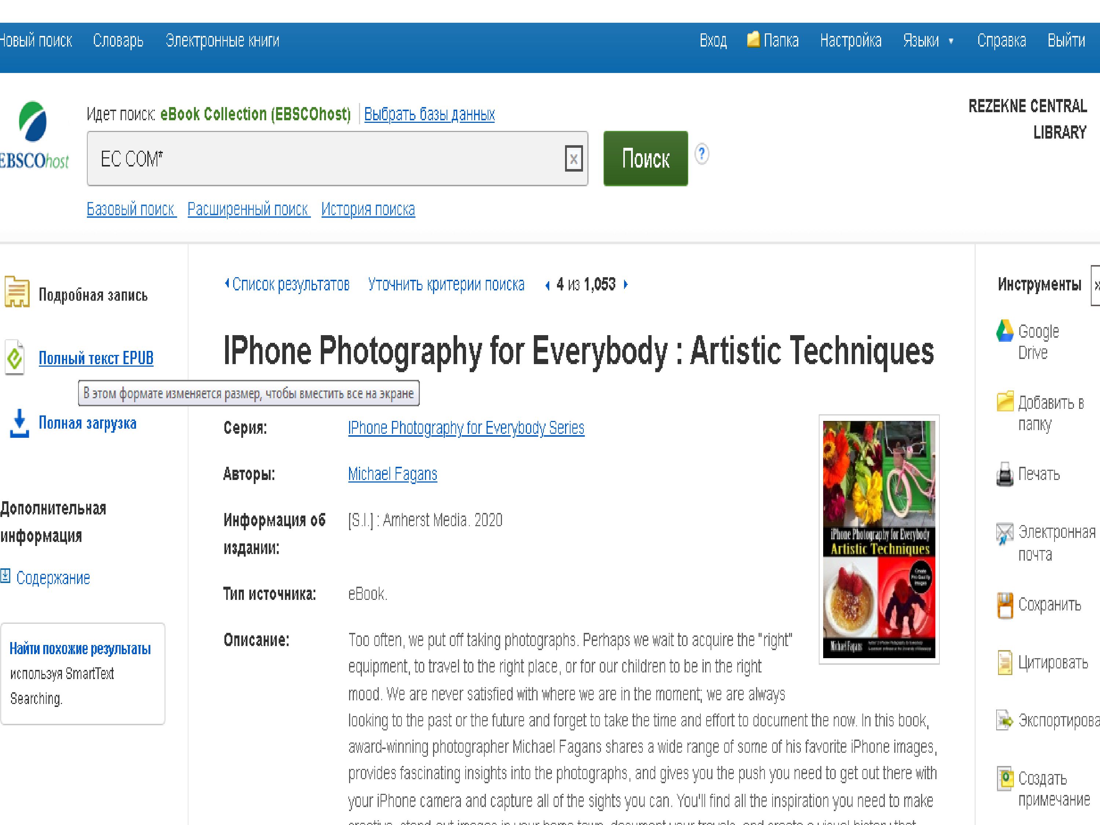This screenshot has width=1100, height=825.
Task: Click the Amherst Media 2020 publication text
Action: tap(425, 520)
